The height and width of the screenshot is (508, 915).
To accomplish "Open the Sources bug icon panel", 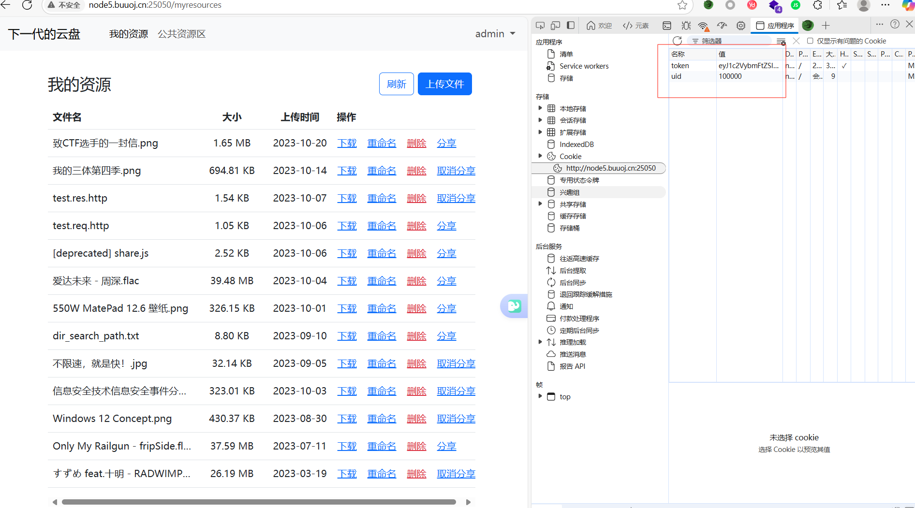I will click(x=686, y=25).
